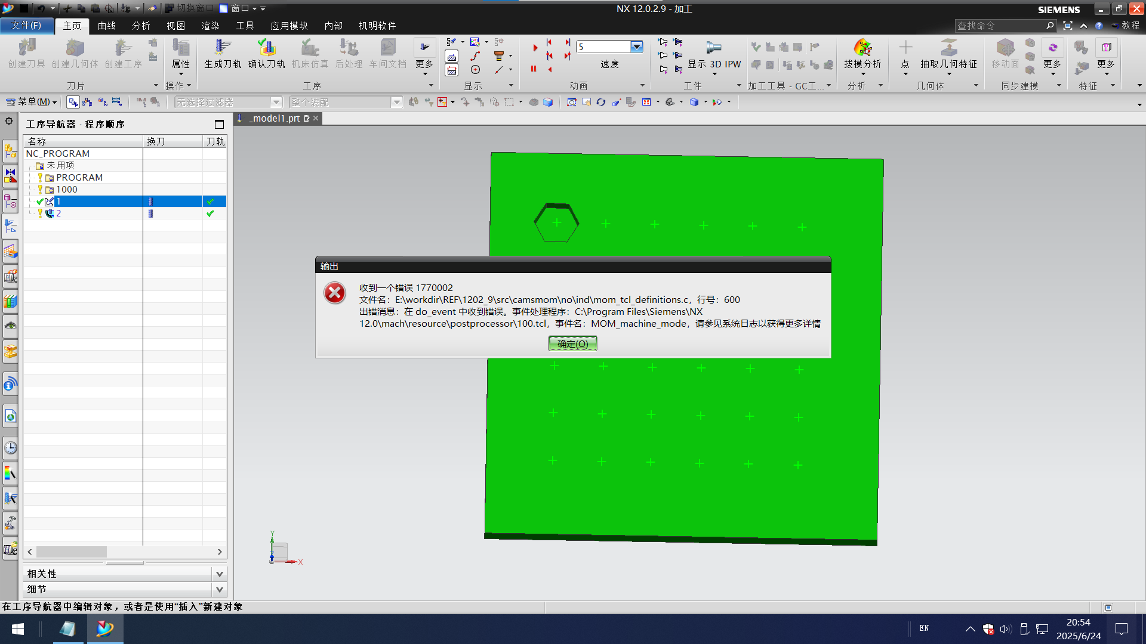
Task: Click the Show 3D IPW icon
Action: coord(714,48)
